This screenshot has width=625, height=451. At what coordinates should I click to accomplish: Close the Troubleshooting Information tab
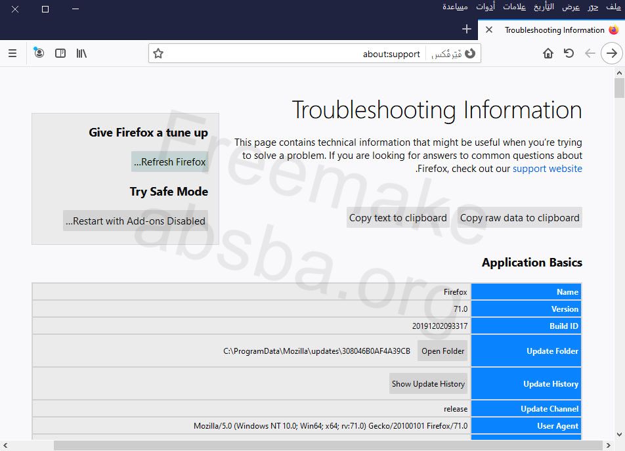tap(489, 30)
